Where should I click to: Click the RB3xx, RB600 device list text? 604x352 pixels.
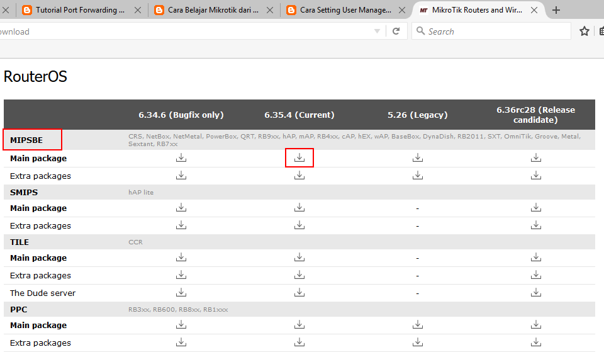[x=178, y=309]
